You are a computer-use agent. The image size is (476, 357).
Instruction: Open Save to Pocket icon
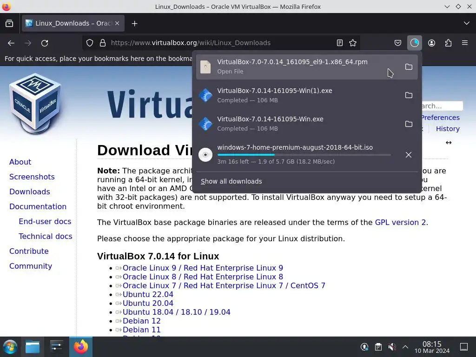(398, 43)
